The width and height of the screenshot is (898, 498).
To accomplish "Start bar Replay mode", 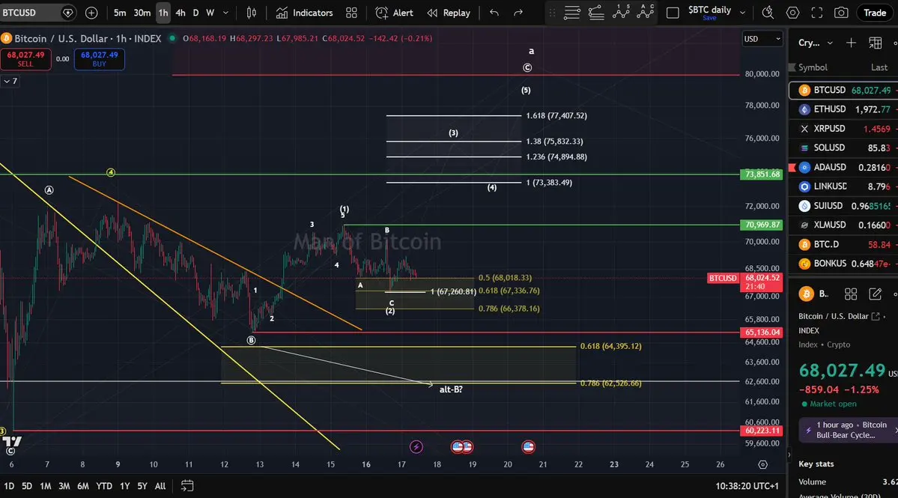I will click(449, 13).
